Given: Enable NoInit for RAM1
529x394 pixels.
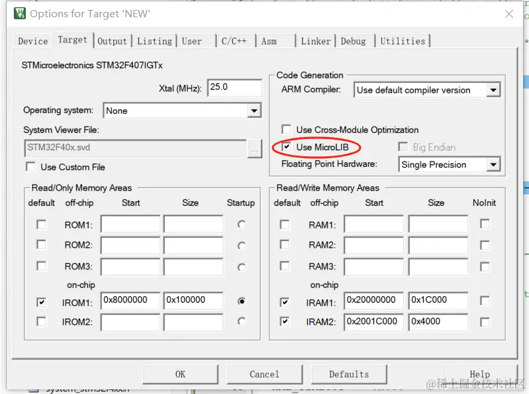Looking at the screenshot, I should tap(485, 224).
